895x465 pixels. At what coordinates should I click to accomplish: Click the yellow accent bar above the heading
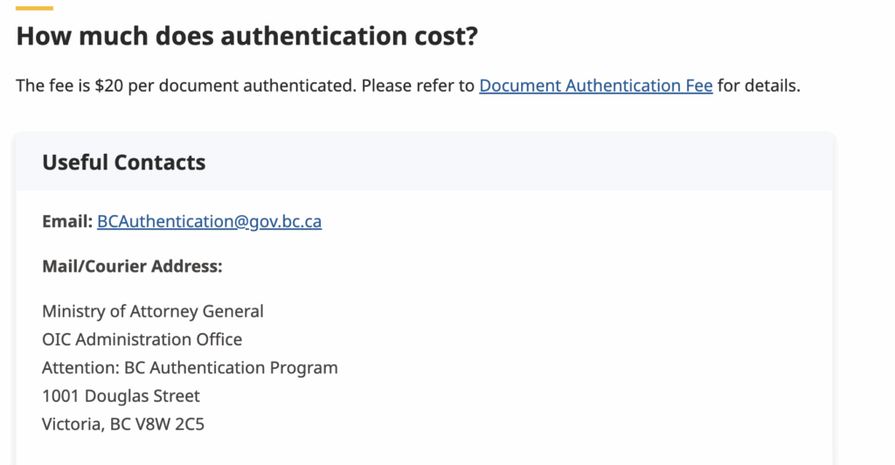(x=34, y=8)
